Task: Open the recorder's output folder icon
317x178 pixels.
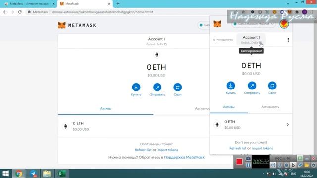Action: point(307,165)
